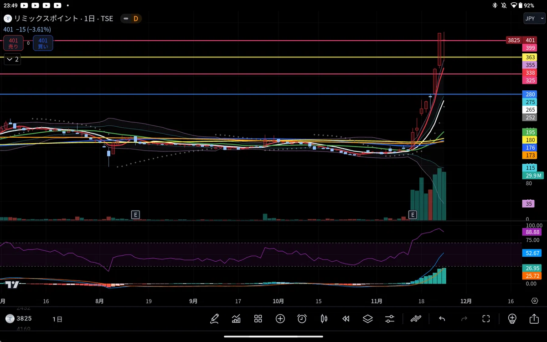The height and width of the screenshot is (342, 547).
Task: Redo the chart action
Action: [x=464, y=319]
